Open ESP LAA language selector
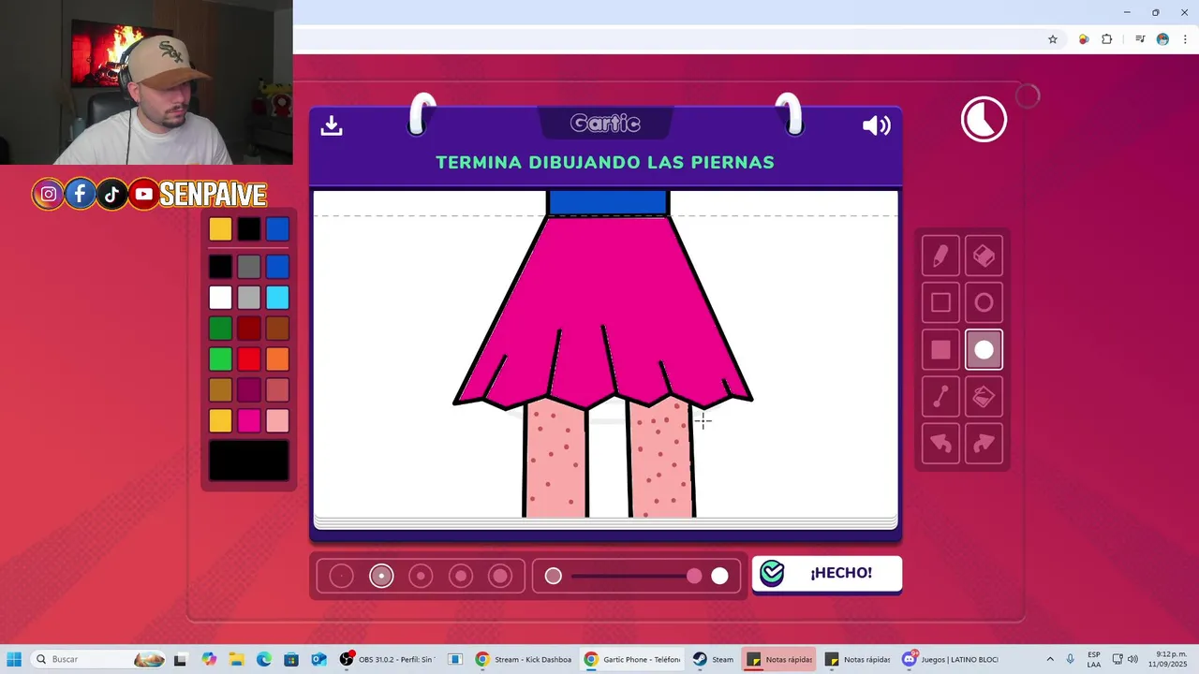The image size is (1199, 674). click(x=1094, y=659)
